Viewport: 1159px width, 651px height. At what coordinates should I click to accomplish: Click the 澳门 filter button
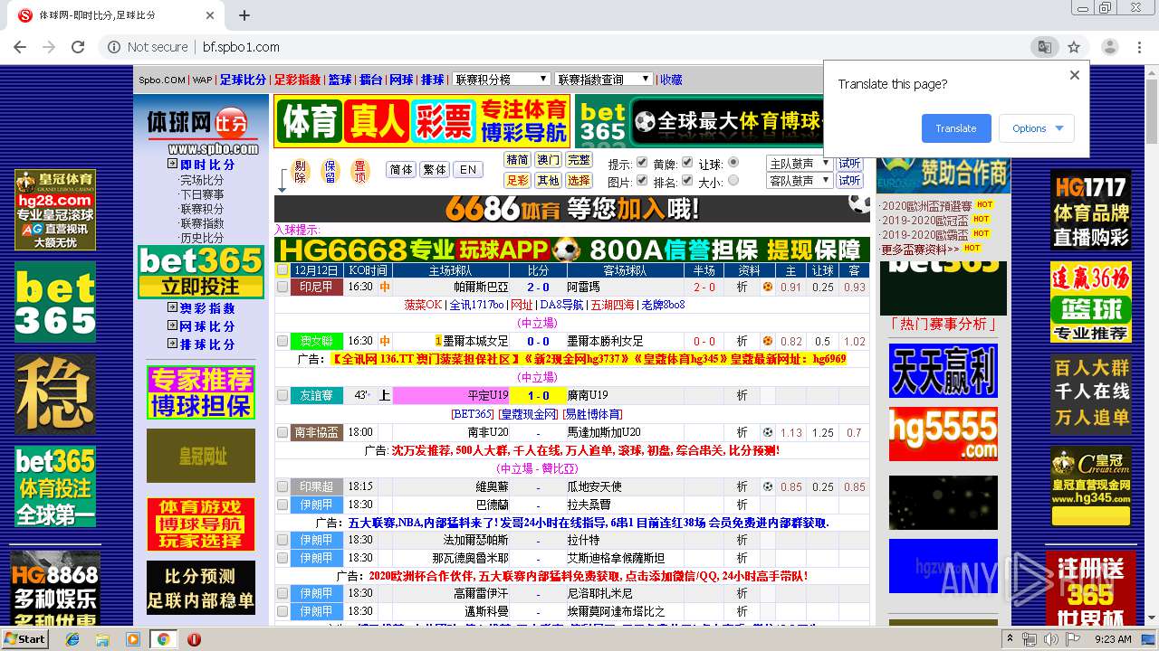tap(548, 160)
